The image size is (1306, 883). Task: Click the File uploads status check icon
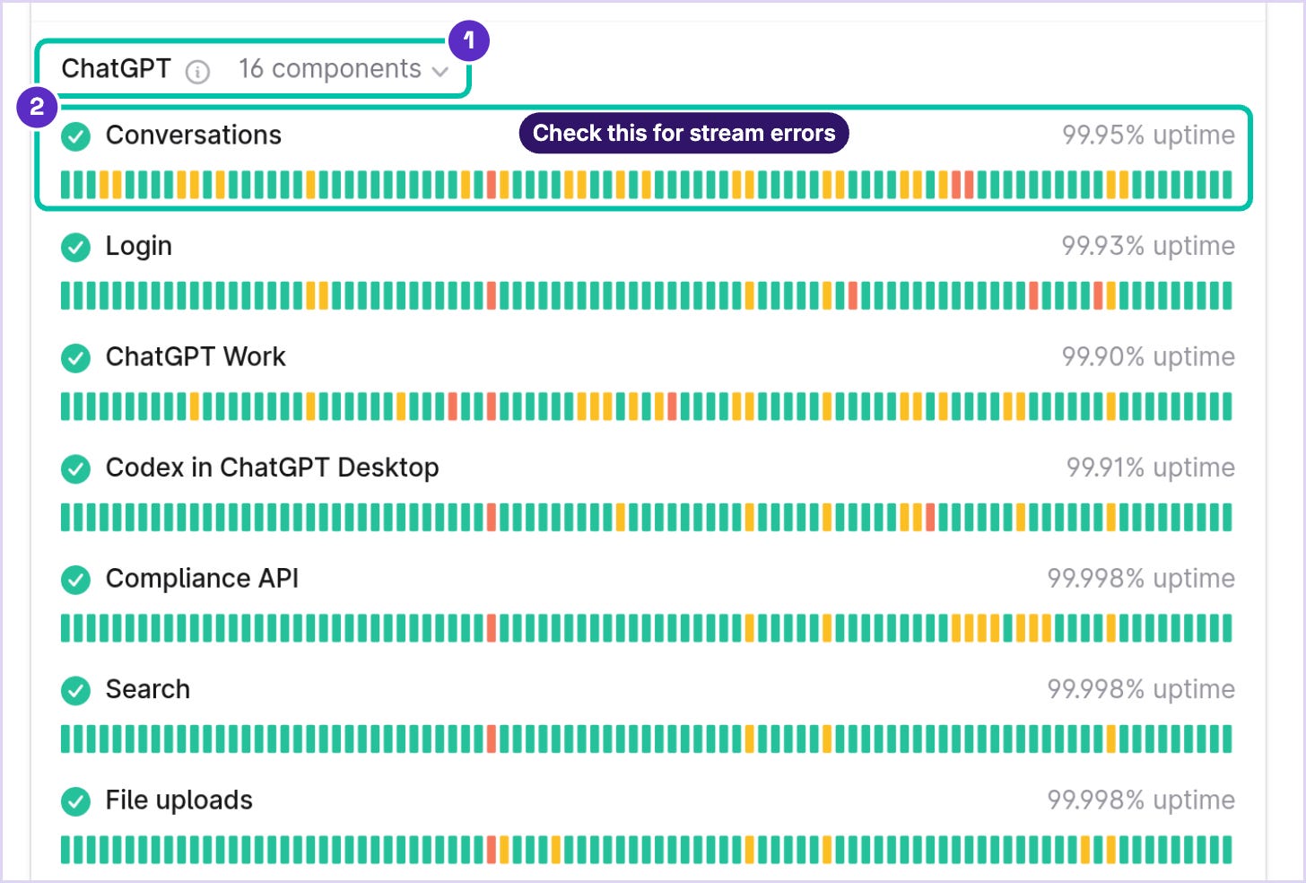pyautogui.click(x=76, y=801)
